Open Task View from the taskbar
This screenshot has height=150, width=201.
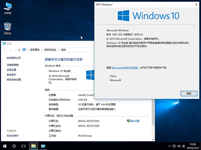24,146
